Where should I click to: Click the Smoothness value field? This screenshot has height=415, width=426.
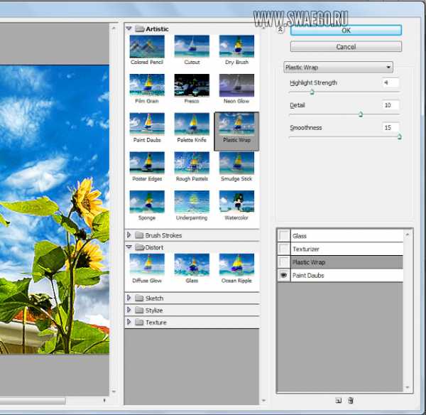pyautogui.click(x=390, y=127)
